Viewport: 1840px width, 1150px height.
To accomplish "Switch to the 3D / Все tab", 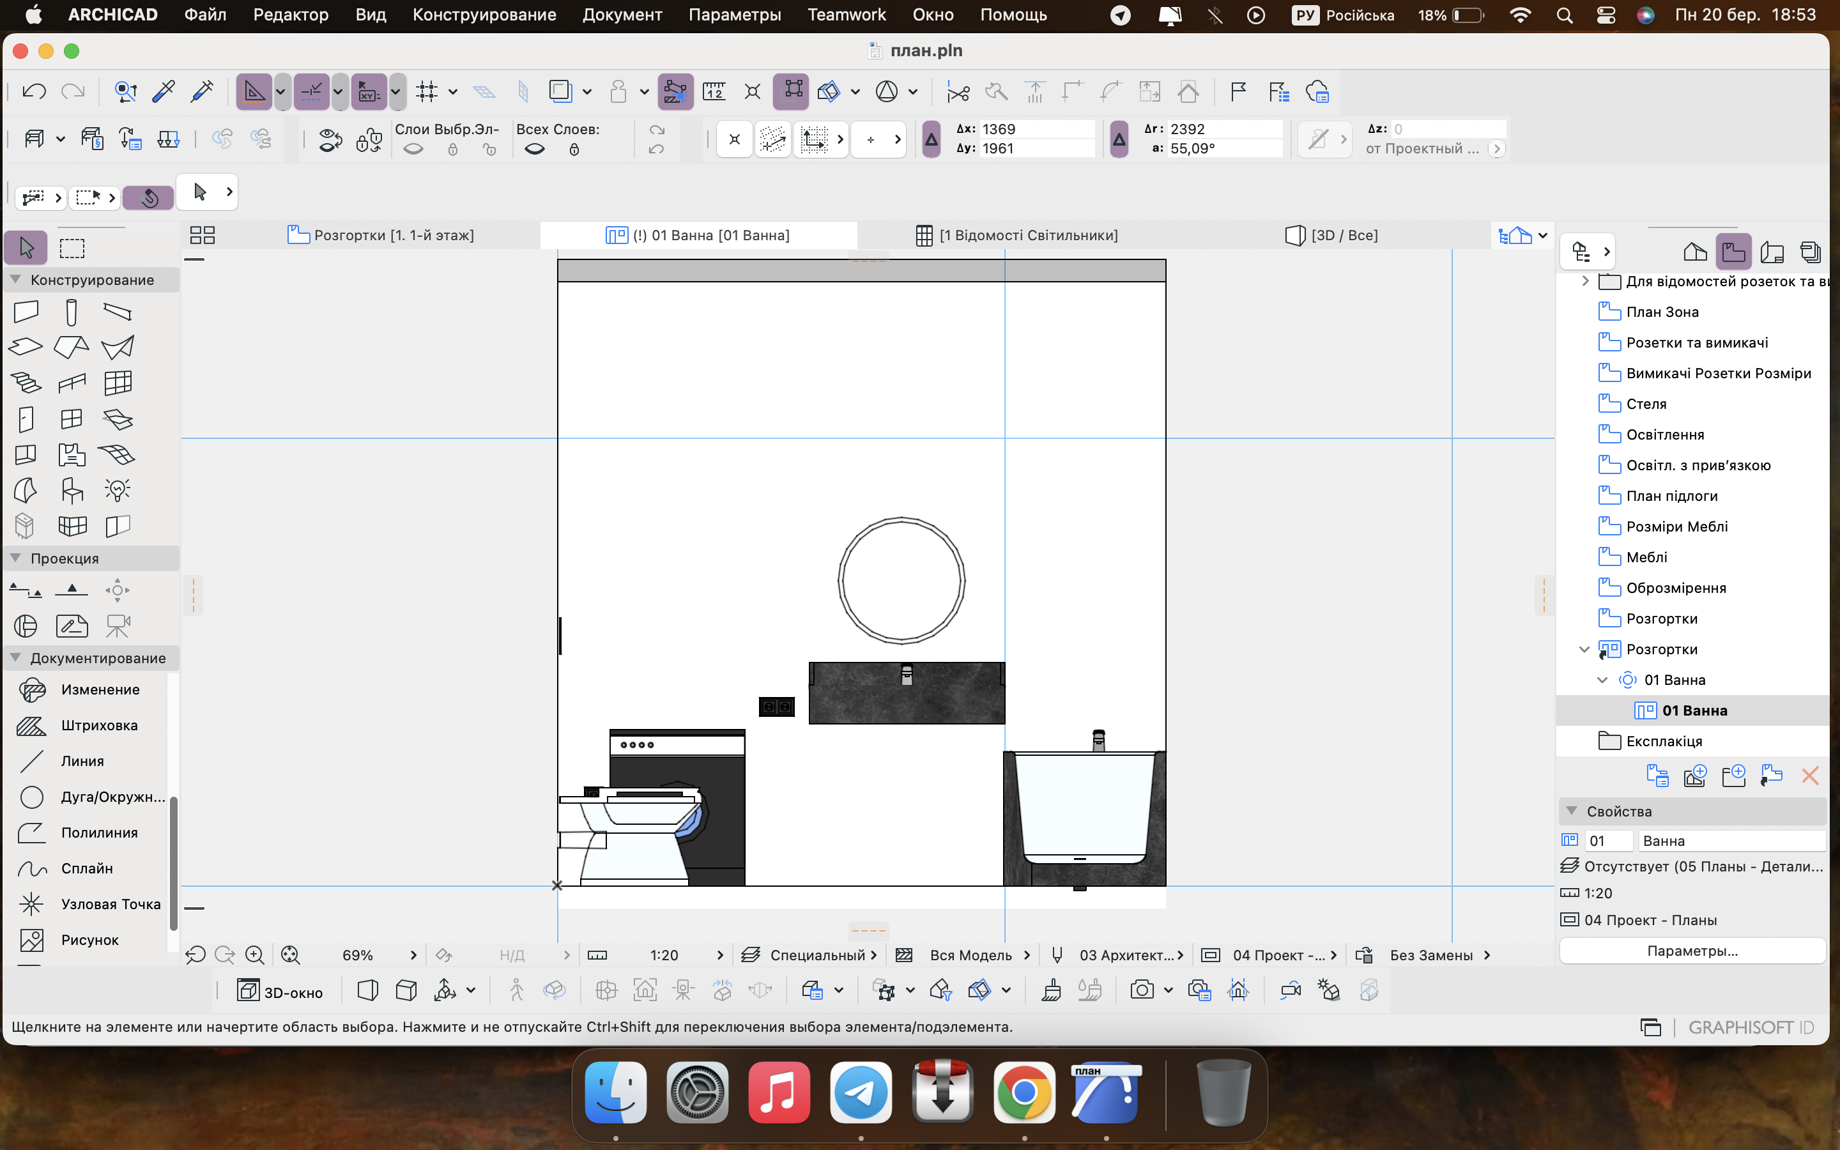I will pyautogui.click(x=1331, y=235).
